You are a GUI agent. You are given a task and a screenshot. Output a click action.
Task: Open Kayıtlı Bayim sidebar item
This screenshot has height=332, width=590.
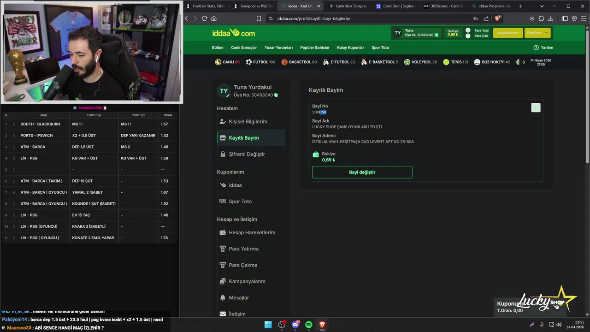pyautogui.click(x=251, y=138)
